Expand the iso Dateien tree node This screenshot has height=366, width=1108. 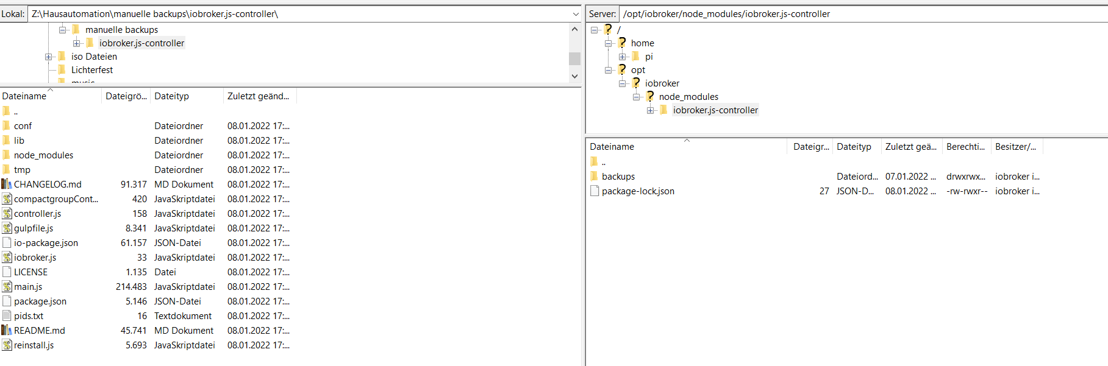(48, 56)
